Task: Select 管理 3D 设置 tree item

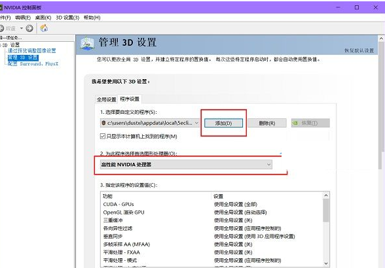Action: [x=23, y=58]
